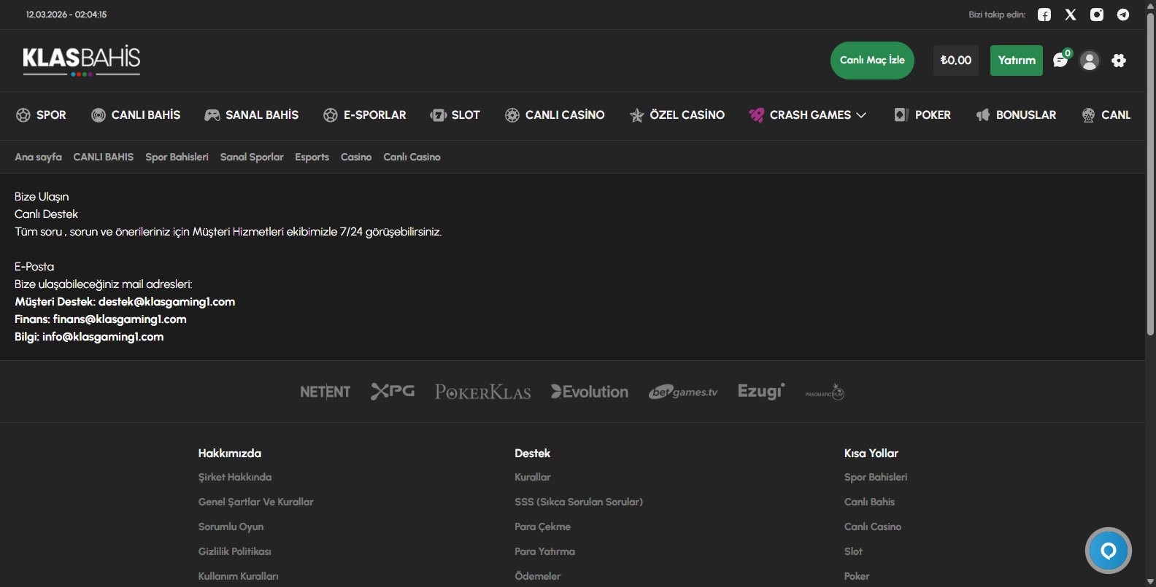Screen dimensions: 1156x587
Task: Open the user profile avatar icon
Action: tap(1090, 61)
